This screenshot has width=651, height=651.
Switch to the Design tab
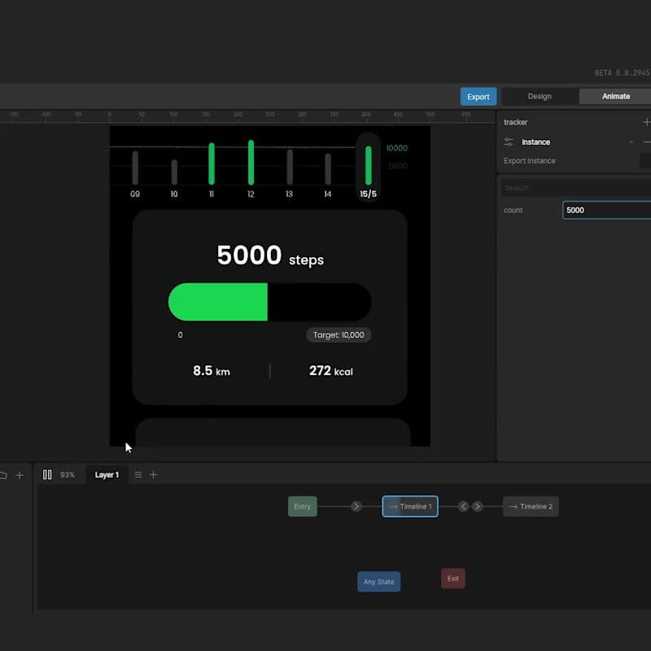pos(540,96)
